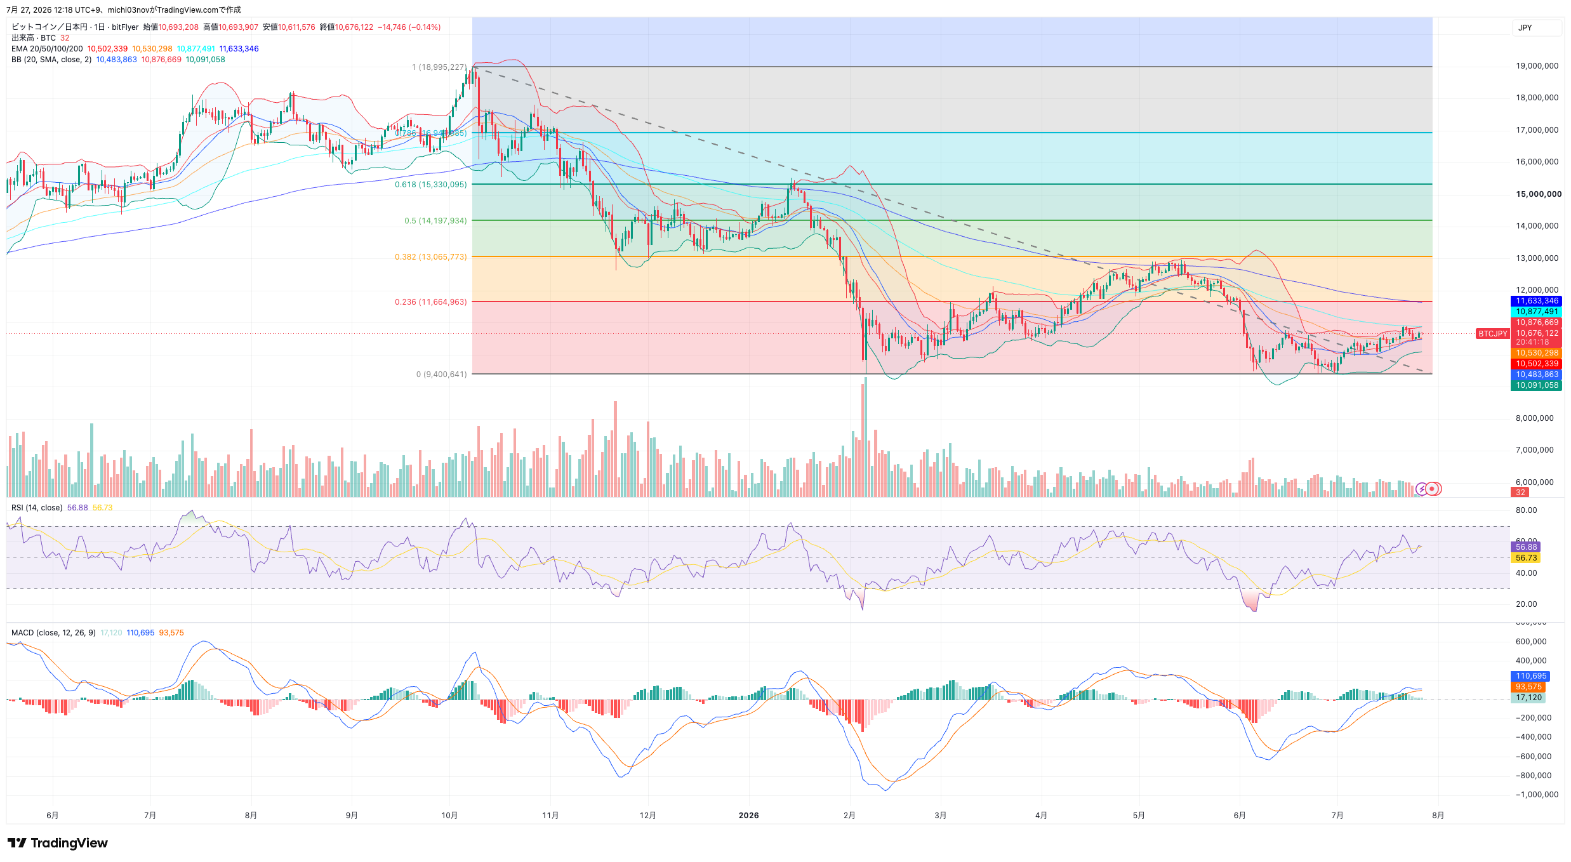Click the orange 10,530,298 axis label

coord(1537,353)
